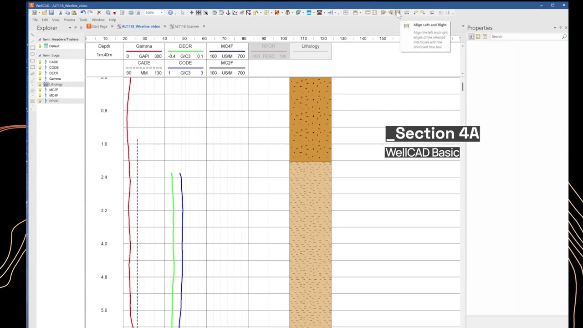Open the Tools menu

click(83, 20)
